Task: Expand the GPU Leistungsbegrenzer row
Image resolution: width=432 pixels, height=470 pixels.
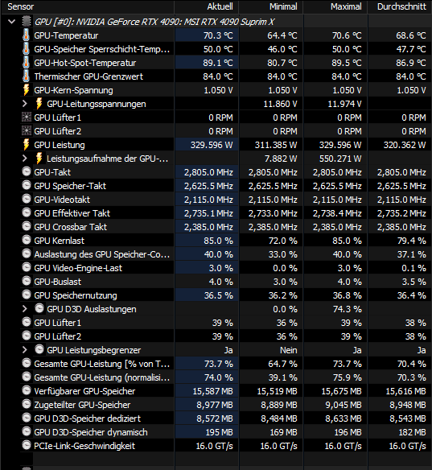Action: [x=25, y=350]
